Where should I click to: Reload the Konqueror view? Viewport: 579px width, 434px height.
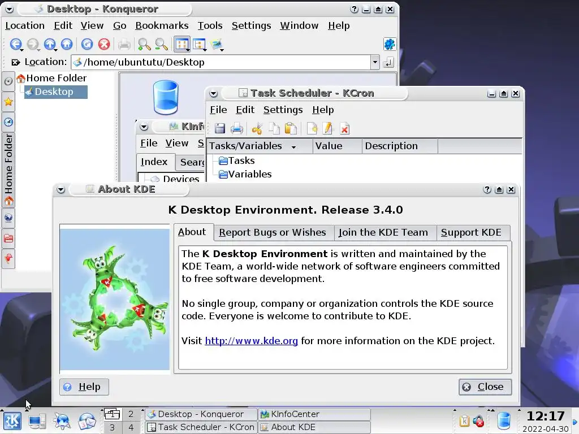pyautogui.click(x=87, y=44)
